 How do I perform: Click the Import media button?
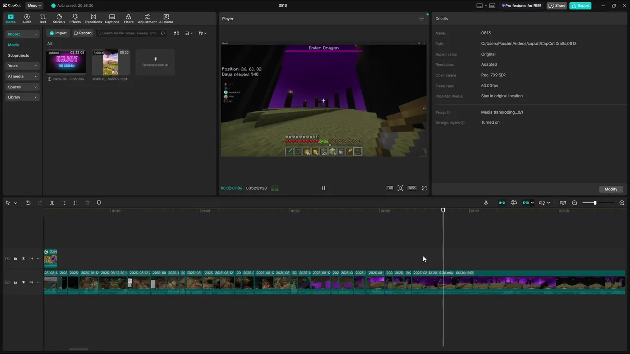58,33
